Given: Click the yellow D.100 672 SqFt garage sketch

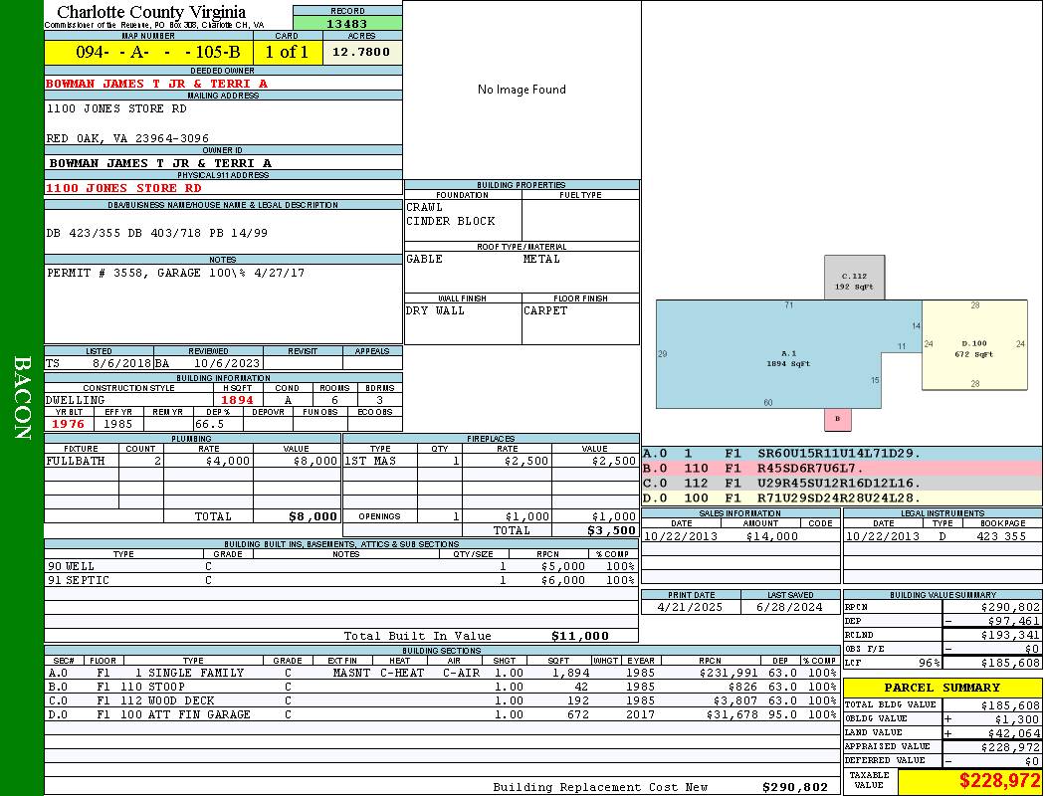Looking at the screenshot, I should (974, 345).
